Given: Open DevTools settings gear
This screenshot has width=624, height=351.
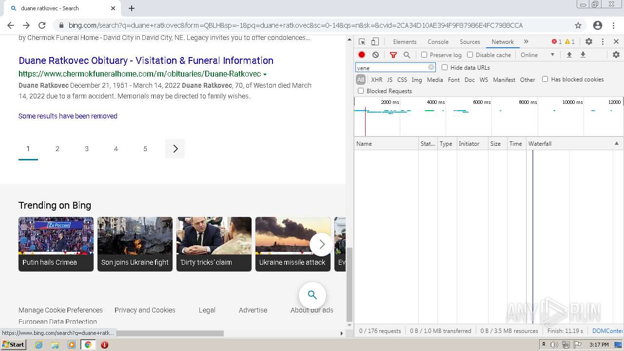Looking at the screenshot, I should pyautogui.click(x=589, y=42).
